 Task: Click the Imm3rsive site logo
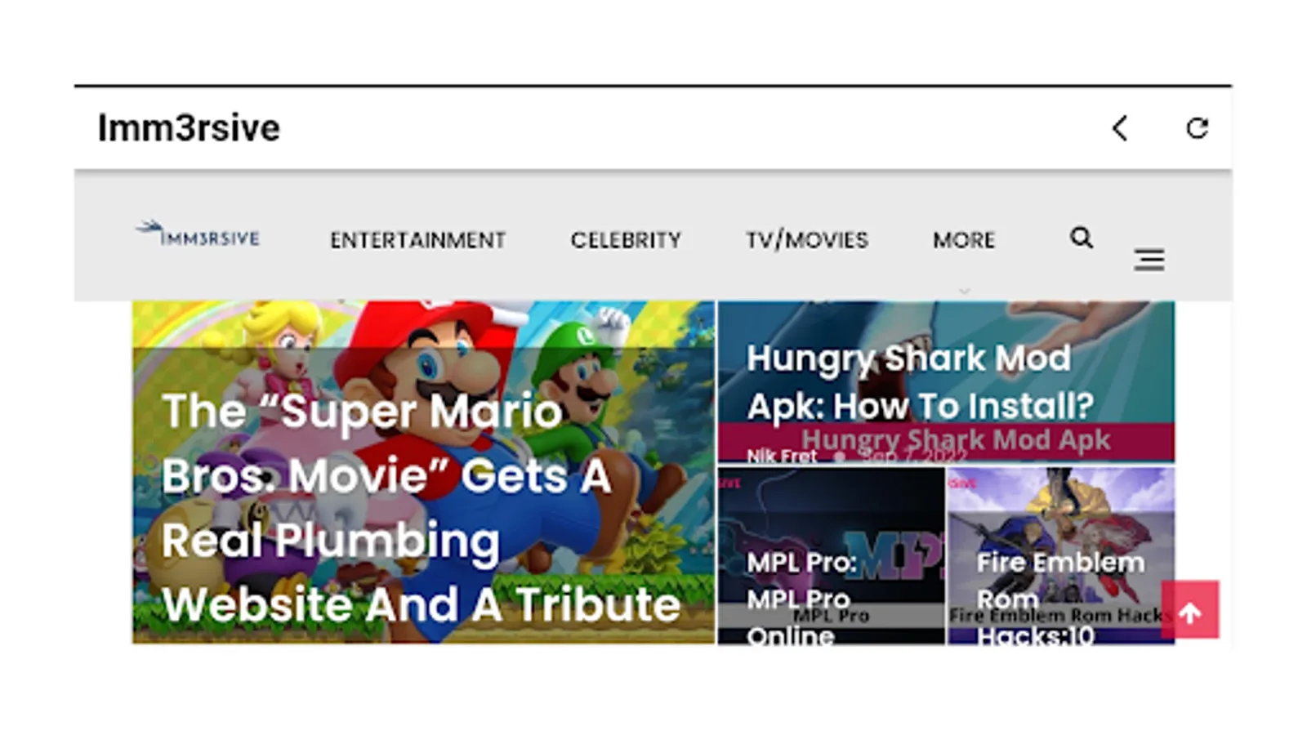198,234
